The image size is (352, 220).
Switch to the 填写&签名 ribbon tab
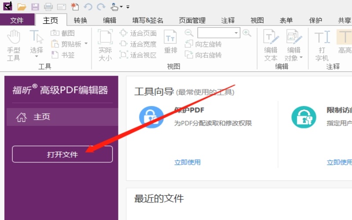148,20
